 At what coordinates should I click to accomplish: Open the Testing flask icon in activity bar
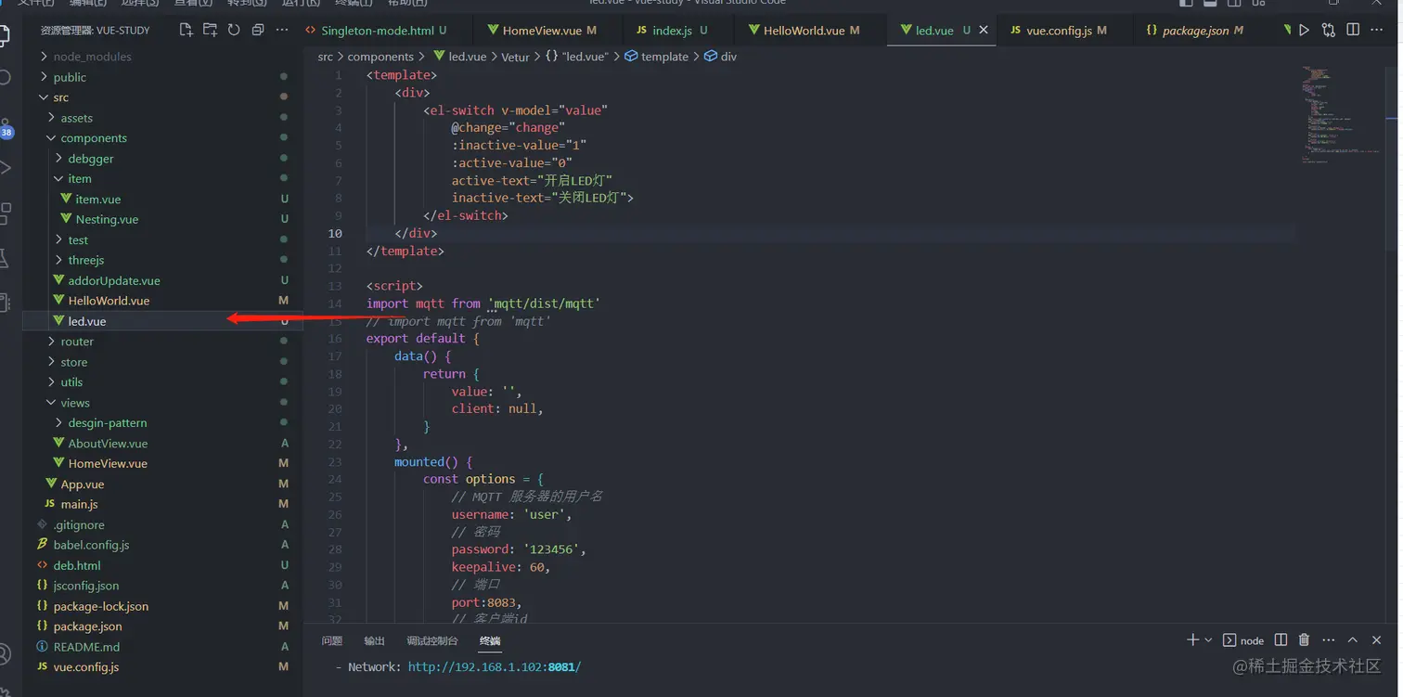tap(5, 258)
